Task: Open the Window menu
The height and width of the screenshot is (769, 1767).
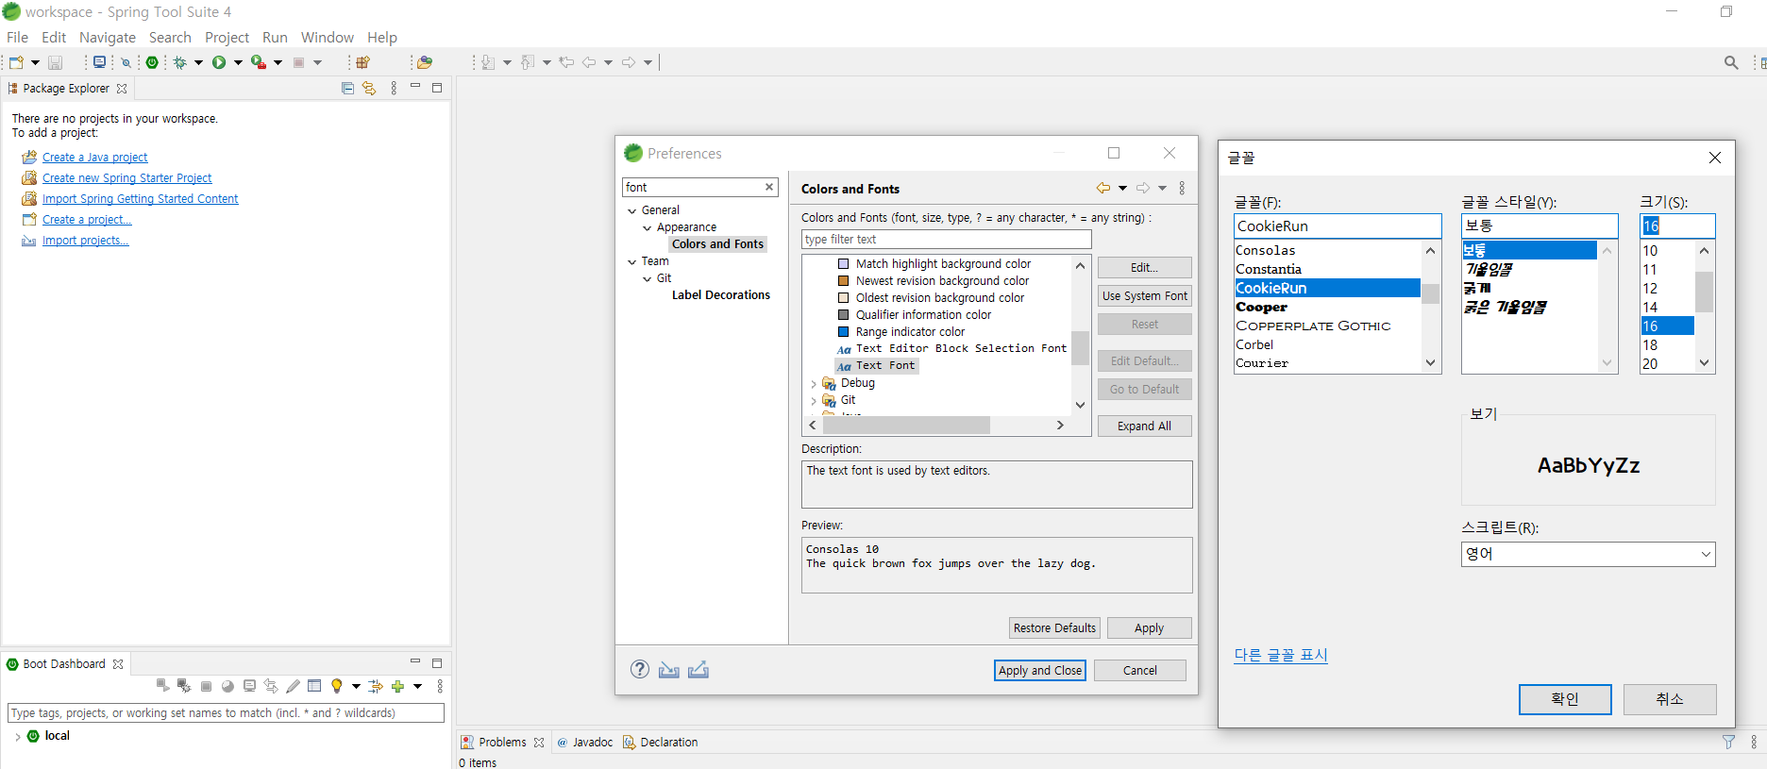Action: [x=327, y=37]
